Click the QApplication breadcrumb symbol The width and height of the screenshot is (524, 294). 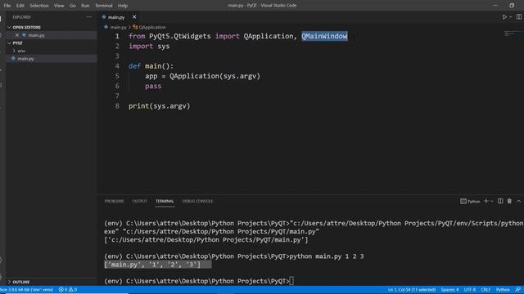tap(152, 27)
